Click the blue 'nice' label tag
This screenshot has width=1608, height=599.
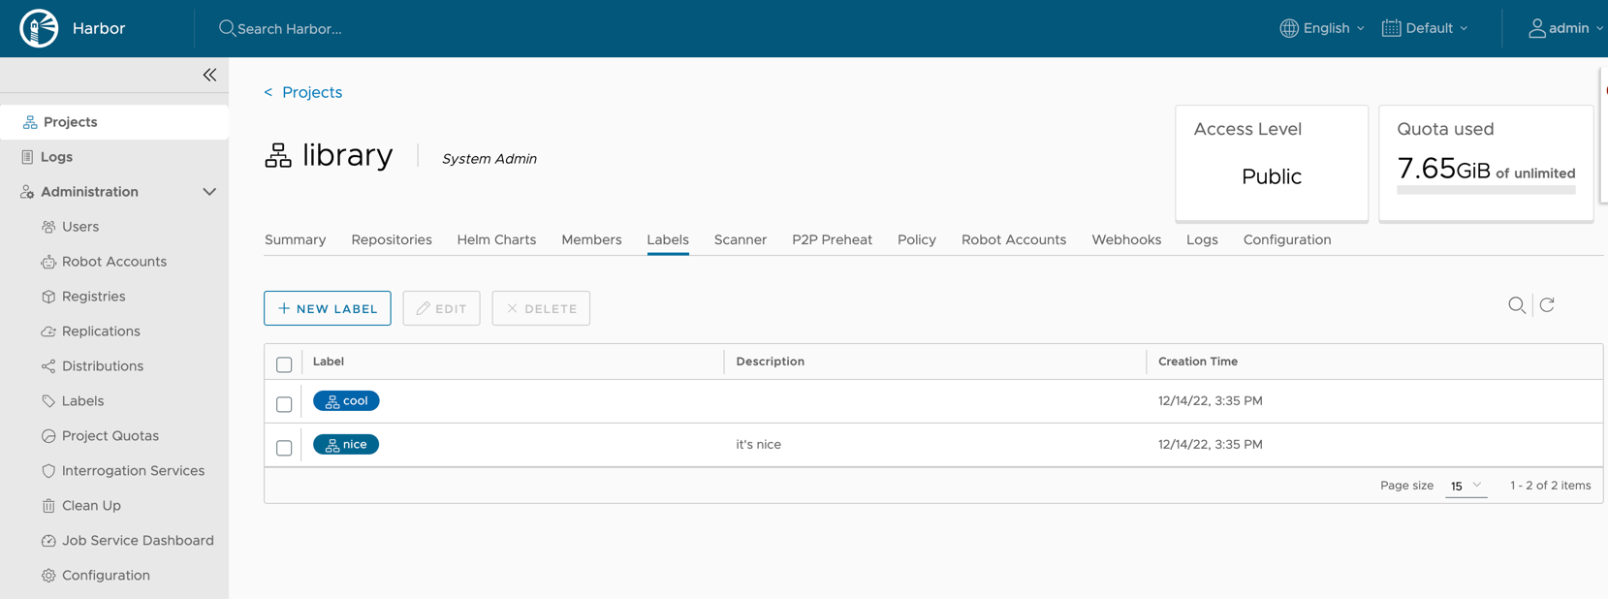click(346, 444)
